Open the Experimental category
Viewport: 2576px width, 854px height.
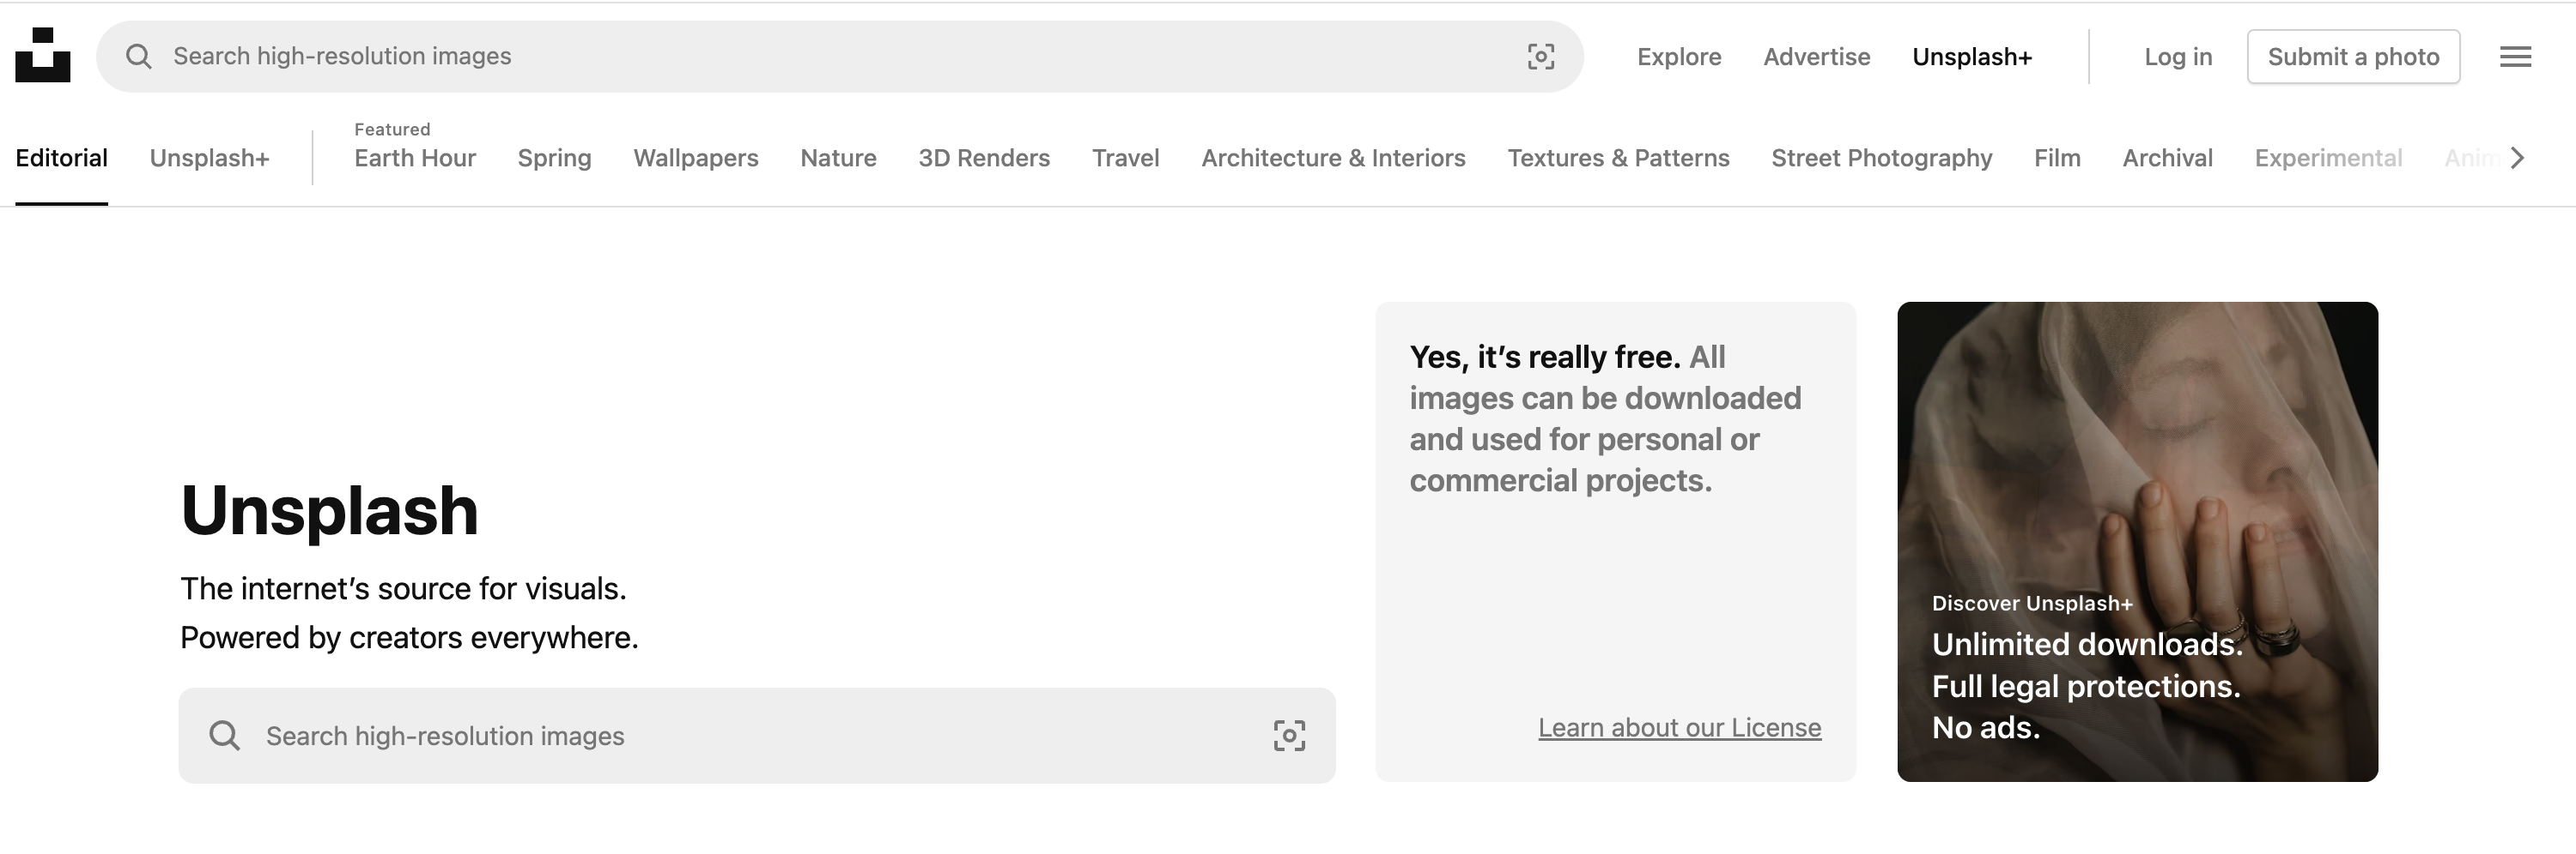pos(2328,158)
